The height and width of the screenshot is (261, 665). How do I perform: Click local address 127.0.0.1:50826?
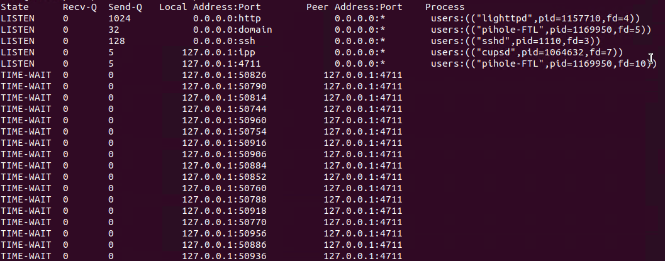click(x=224, y=75)
